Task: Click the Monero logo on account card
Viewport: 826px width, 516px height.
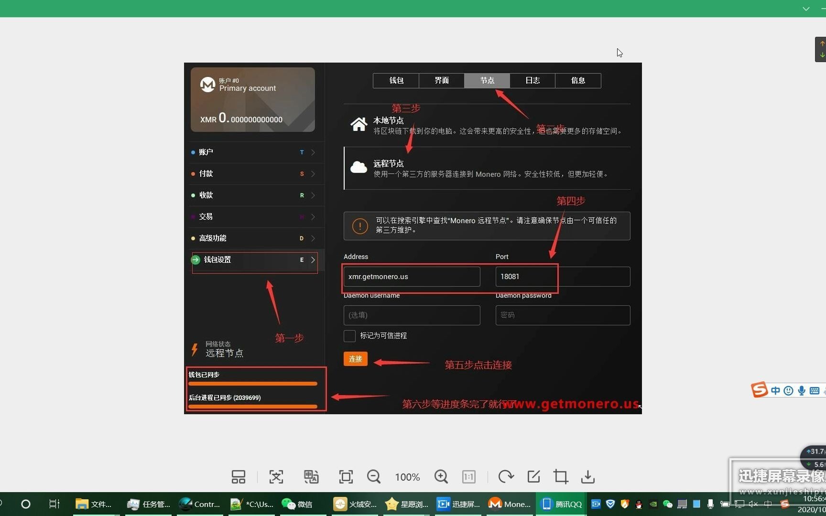Action: [x=207, y=85]
